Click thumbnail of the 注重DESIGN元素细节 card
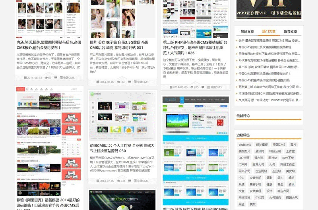The width and height of the screenshot is (318, 210). [x=122, y=200]
